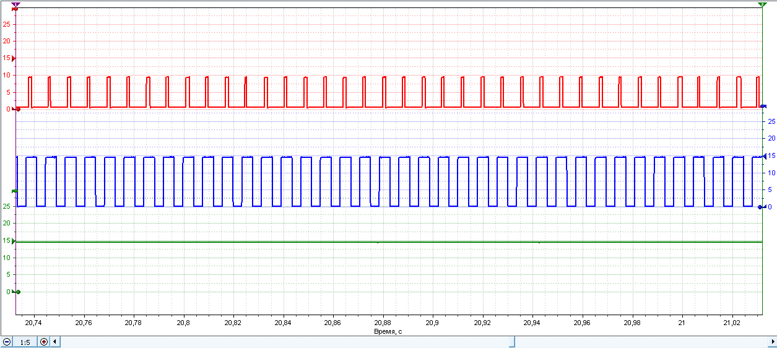Screen dimensions: 777x348
Task: Click time axis value 20,8
Action: point(183,323)
